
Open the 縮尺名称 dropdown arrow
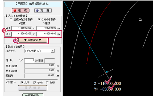coord(52,51)
